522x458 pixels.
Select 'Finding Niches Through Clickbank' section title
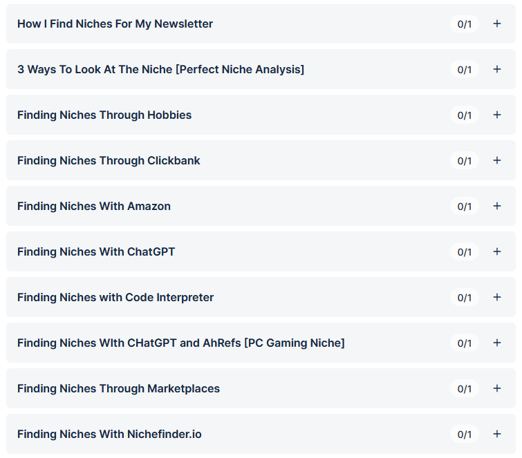(x=109, y=160)
